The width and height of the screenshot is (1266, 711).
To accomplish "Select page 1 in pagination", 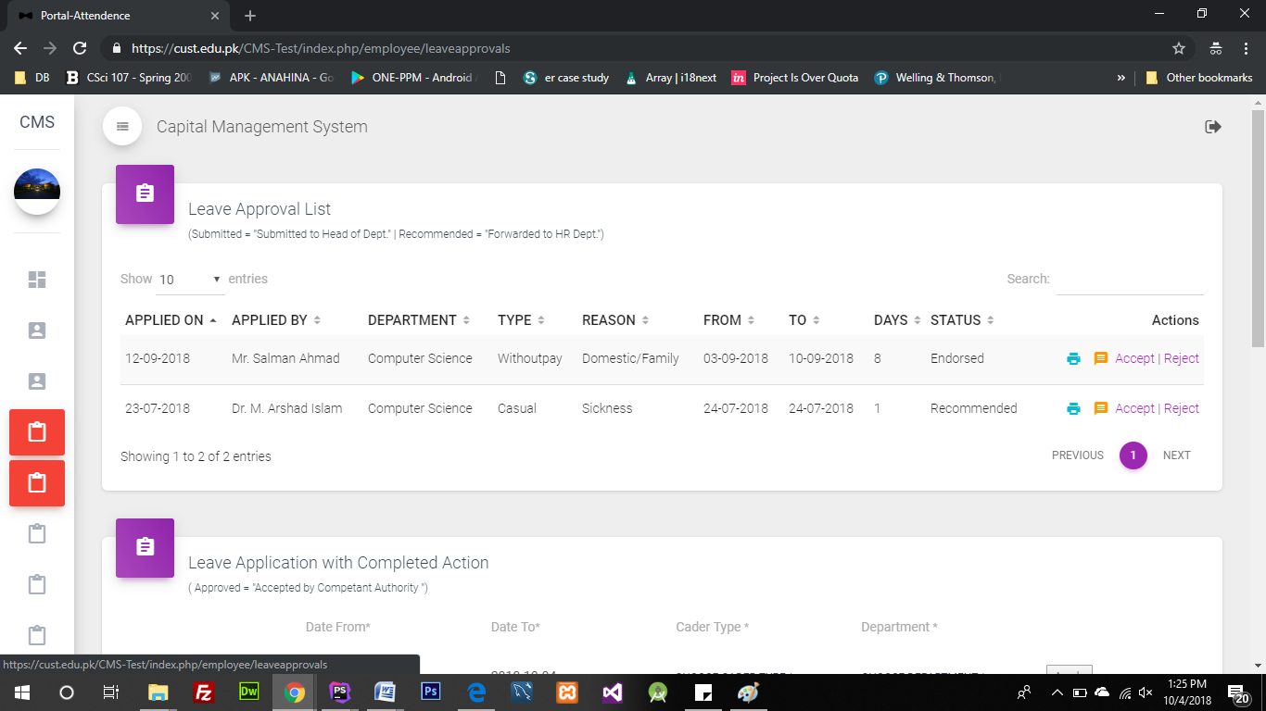I will point(1133,455).
